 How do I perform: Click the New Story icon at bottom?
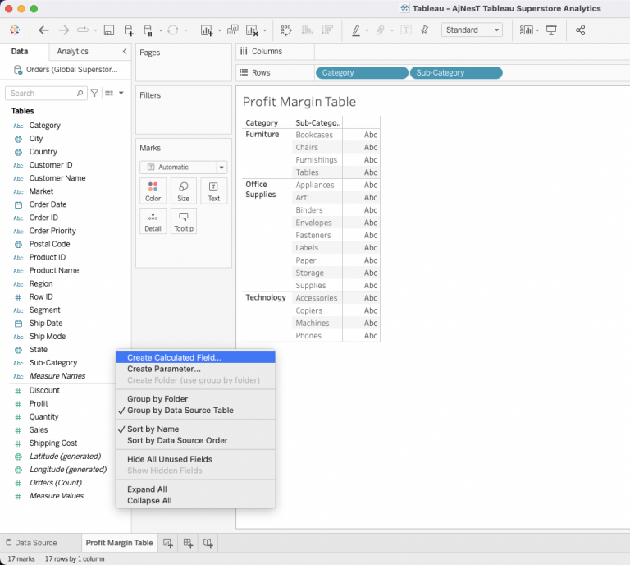click(x=208, y=543)
